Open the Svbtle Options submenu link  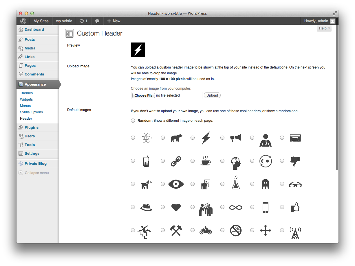[x=31, y=112]
